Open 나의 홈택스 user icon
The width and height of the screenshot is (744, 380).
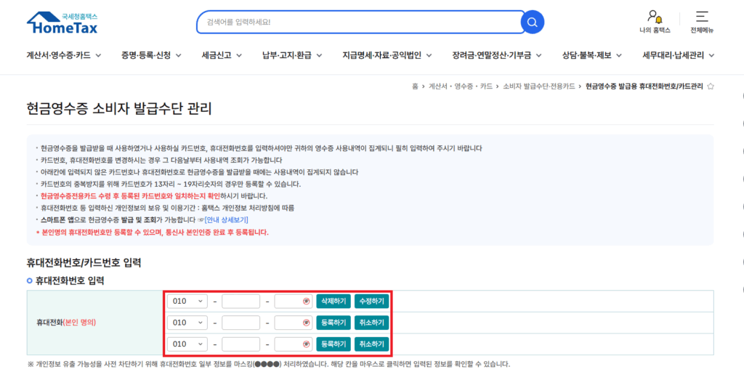click(655, 22)
